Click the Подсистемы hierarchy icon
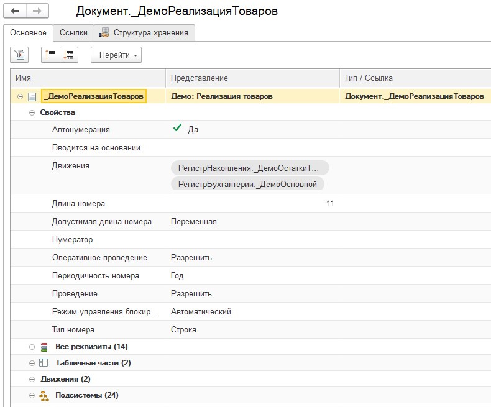Viewport: 491px width, 407px height. coord(44,396)
